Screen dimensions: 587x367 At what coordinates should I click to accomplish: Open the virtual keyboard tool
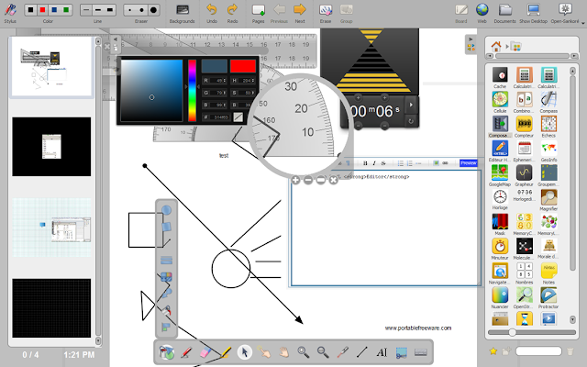(421, 352)
